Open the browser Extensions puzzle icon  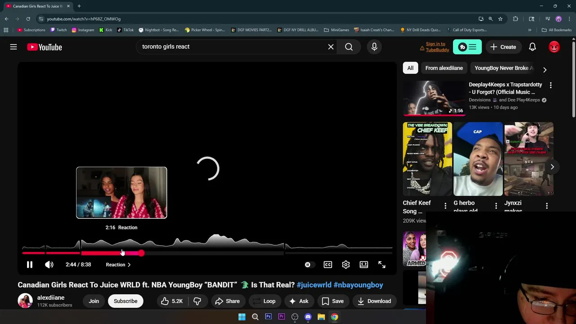click(515, 19)
